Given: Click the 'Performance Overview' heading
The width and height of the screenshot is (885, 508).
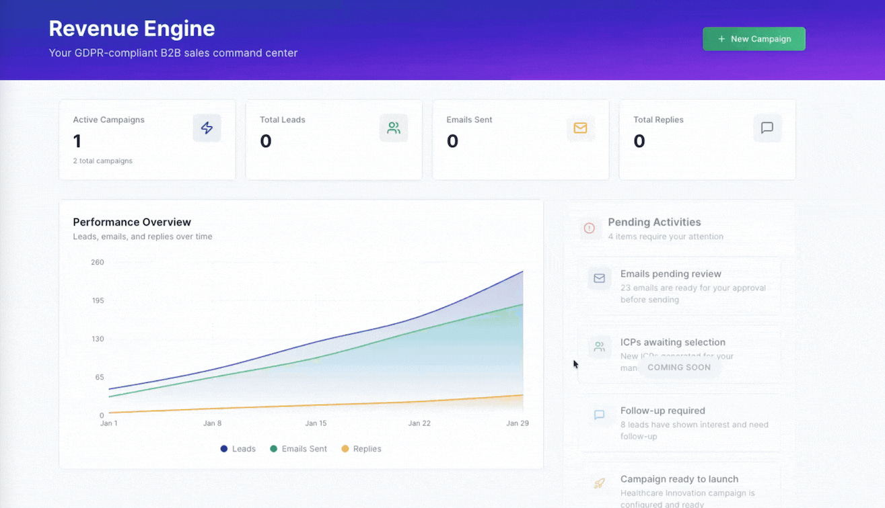Looking at the screenshot, I should pos(132,222).
